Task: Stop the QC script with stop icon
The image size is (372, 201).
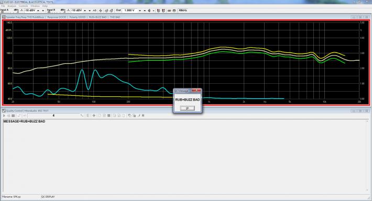Action: [x=13, y=116]
